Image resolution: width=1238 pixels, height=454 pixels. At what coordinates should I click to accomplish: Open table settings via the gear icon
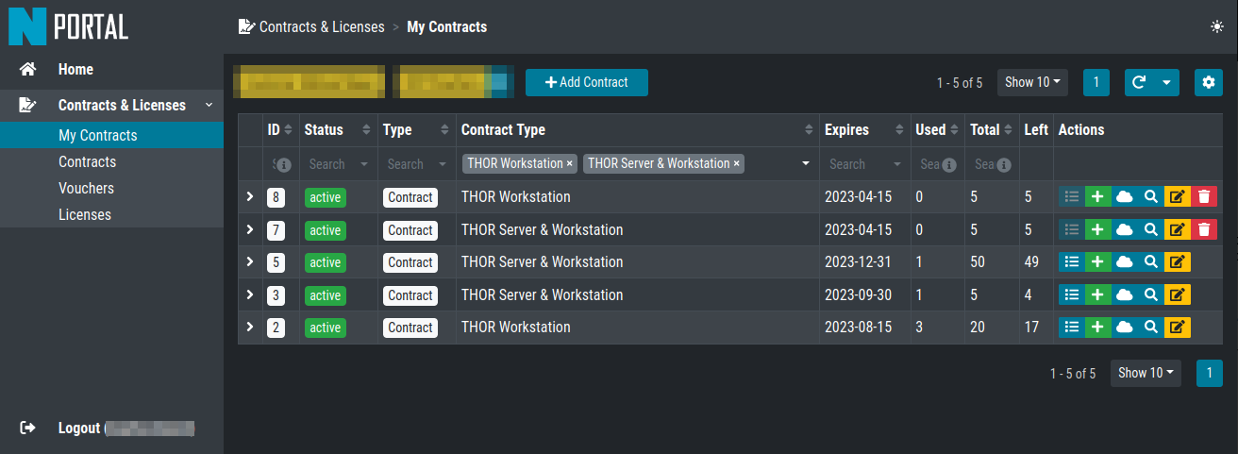coord(1208,82)
